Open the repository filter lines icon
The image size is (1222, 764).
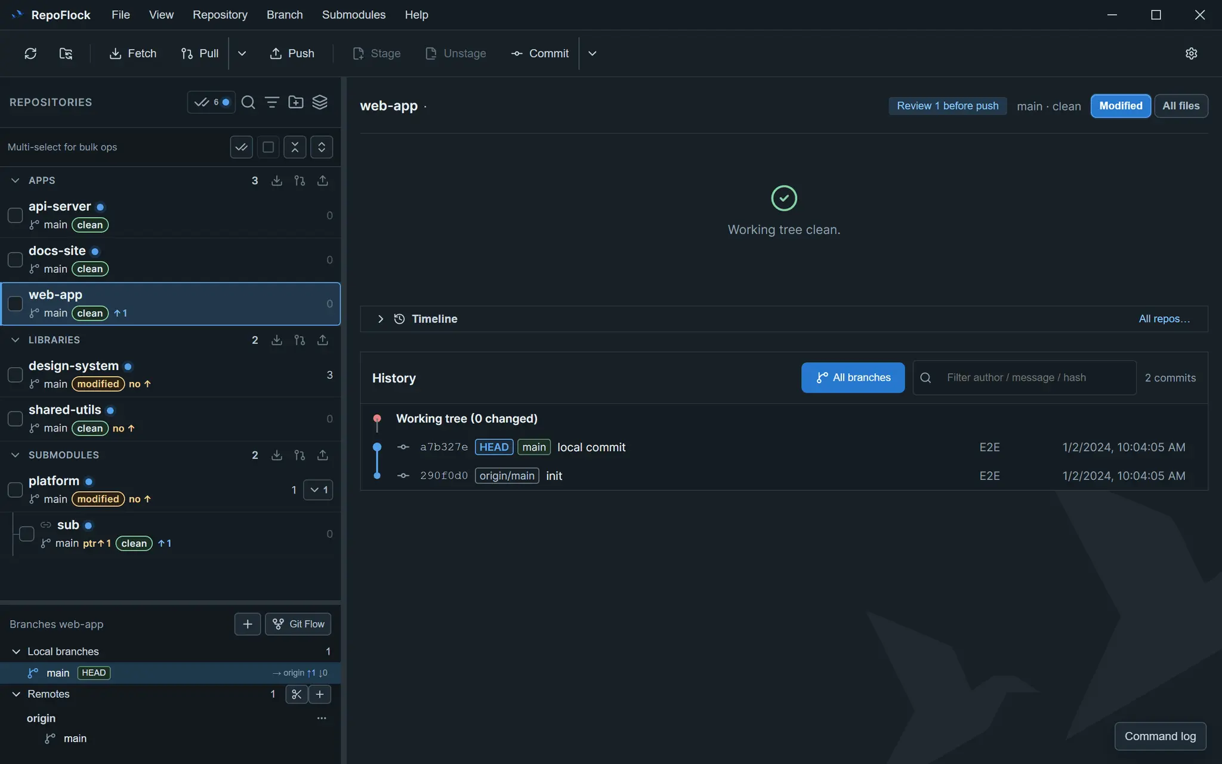pyautogui.click(x=272, y=103)
